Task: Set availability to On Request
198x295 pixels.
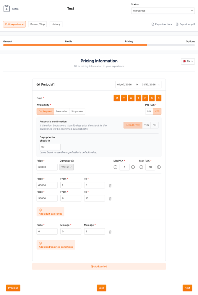Action: [45, 111]
